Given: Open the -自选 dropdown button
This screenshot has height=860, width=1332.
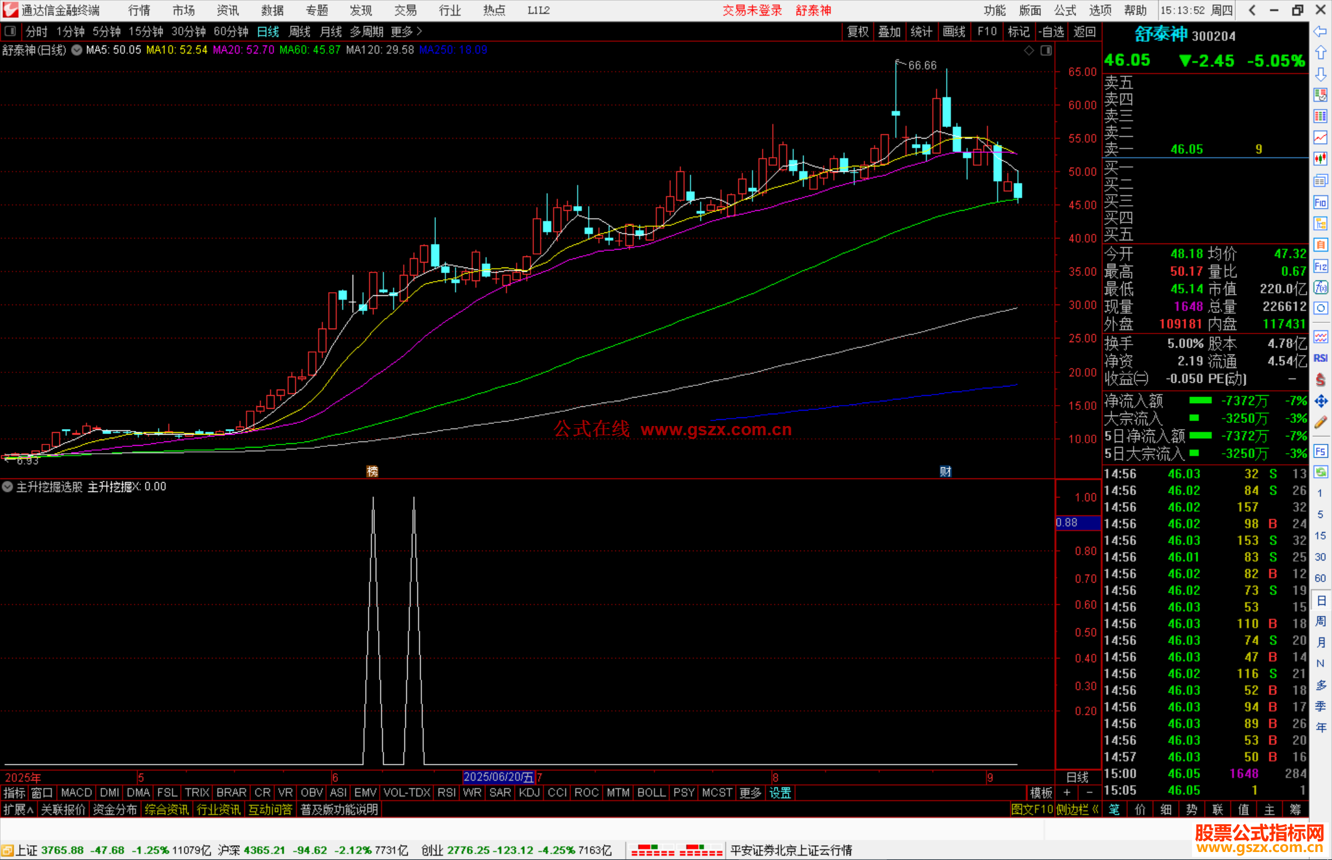Looking at the screenshot, I should (1051, 31).
